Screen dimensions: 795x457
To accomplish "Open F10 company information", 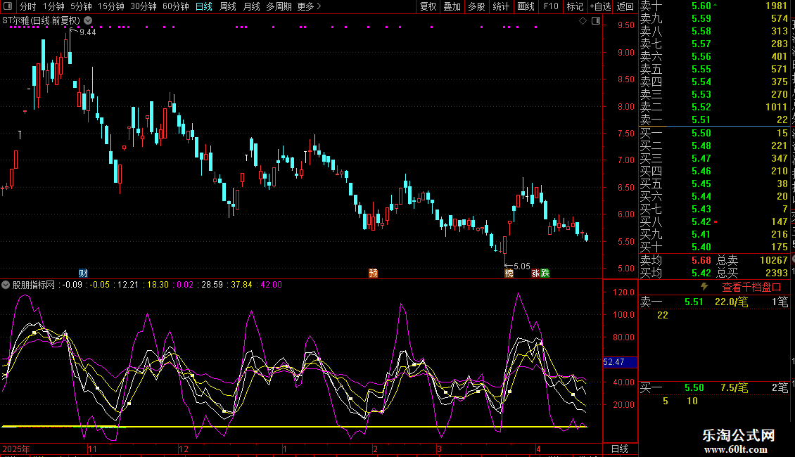I will [551, 6].
